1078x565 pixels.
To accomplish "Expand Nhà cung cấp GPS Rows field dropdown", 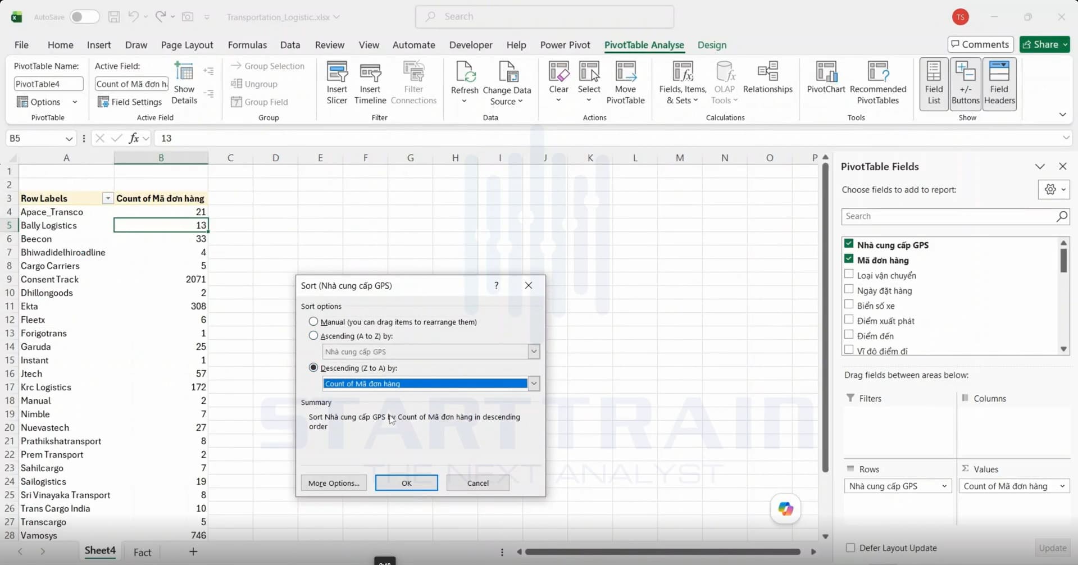I will tap(944, 486).
